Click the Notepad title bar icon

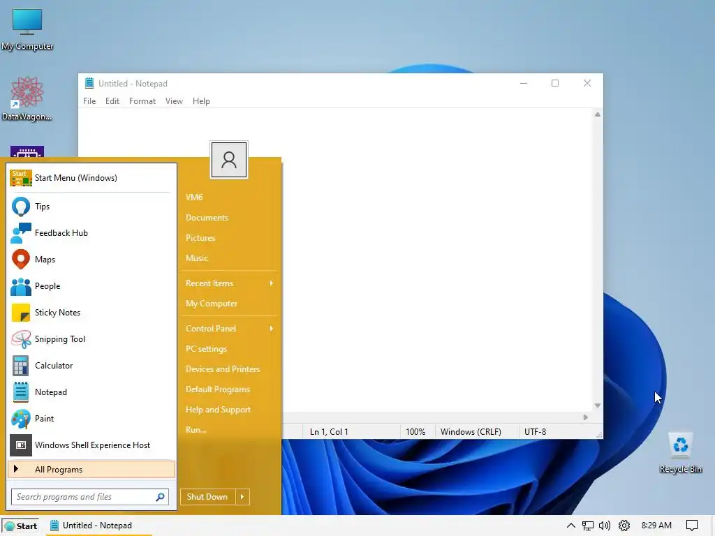(x=89, y=84)
